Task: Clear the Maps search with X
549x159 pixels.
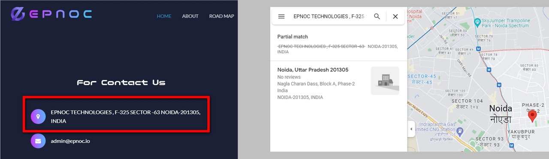Action: click(395, 16)
